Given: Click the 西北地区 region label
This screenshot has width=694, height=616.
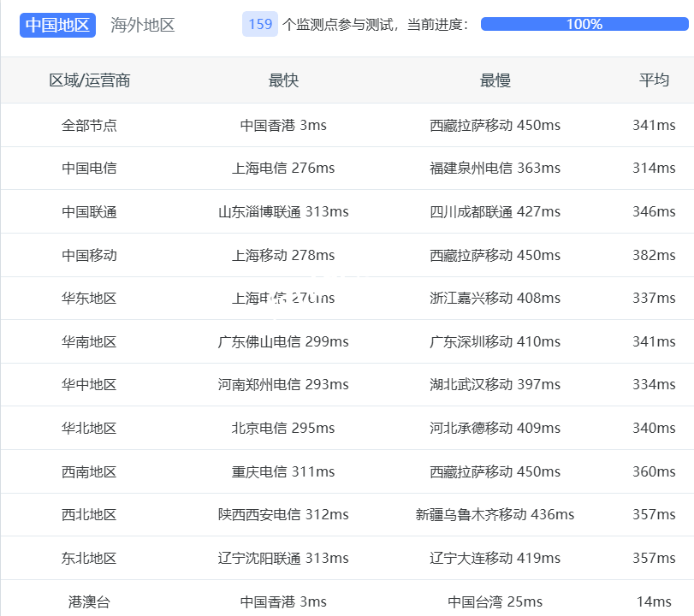Looking at the screenshot, I should click(89, 514).
